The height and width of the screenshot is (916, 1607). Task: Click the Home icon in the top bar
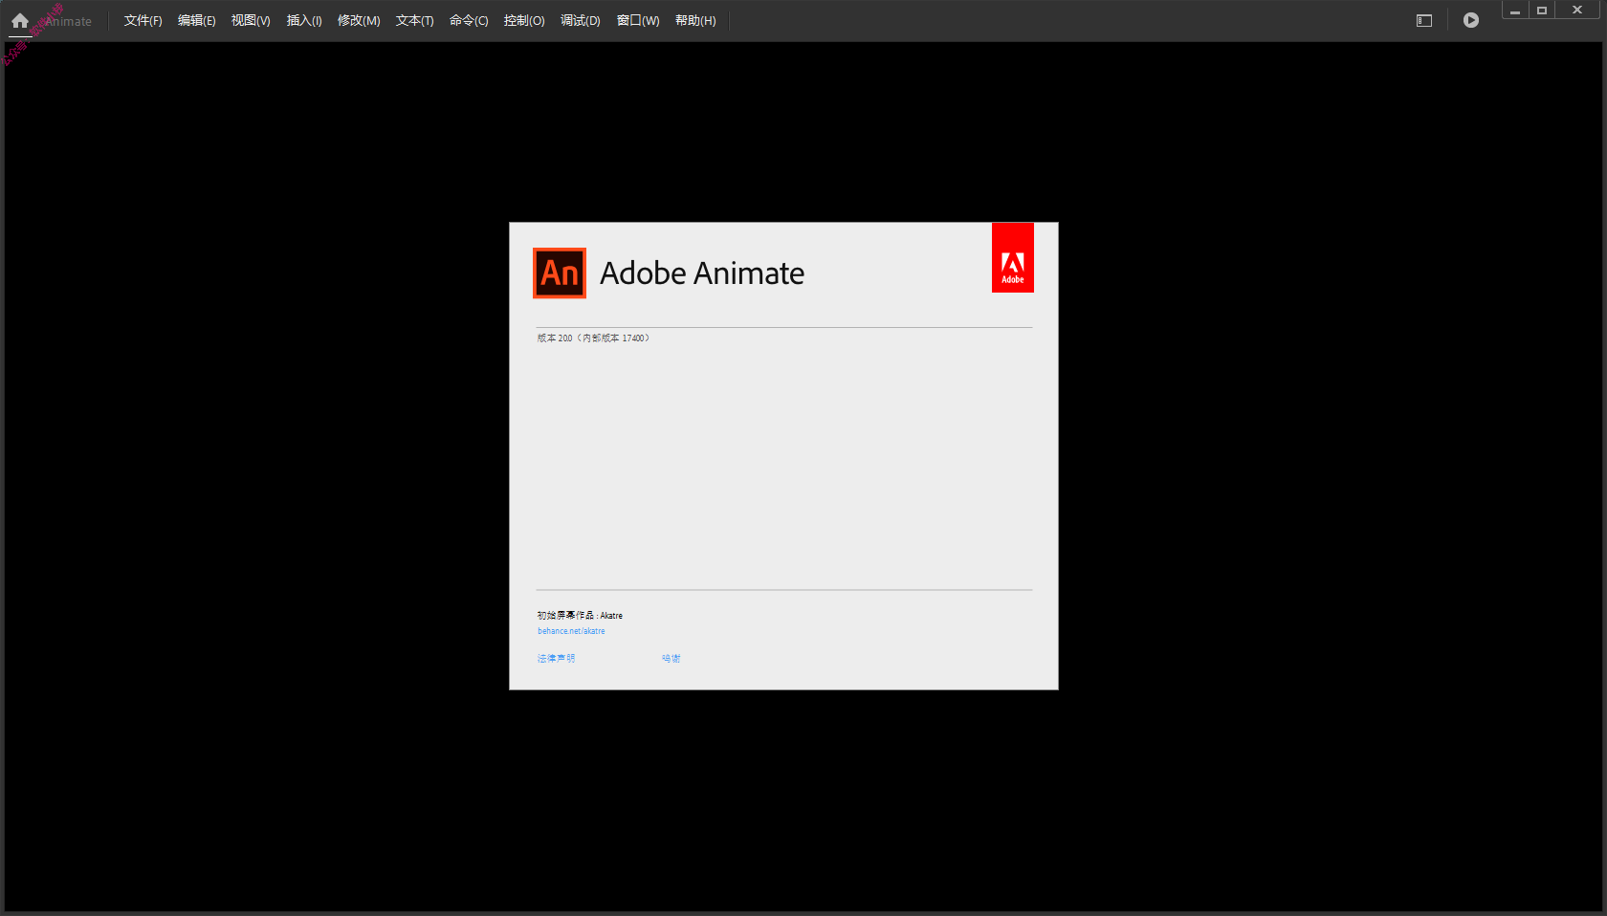(x=20, y=20)
